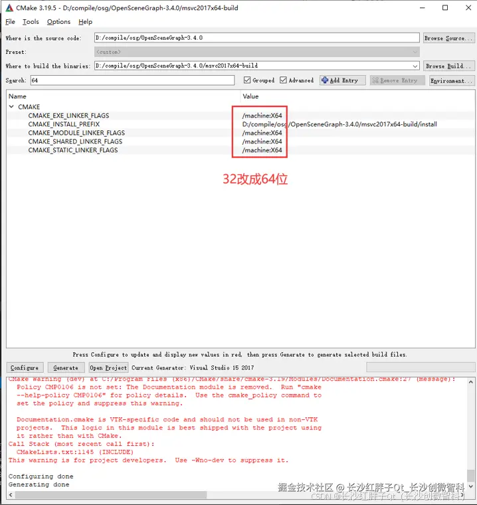
Task: Open the build binaries path dropdown
Action: pyautogui.click(x=415, y=66)
